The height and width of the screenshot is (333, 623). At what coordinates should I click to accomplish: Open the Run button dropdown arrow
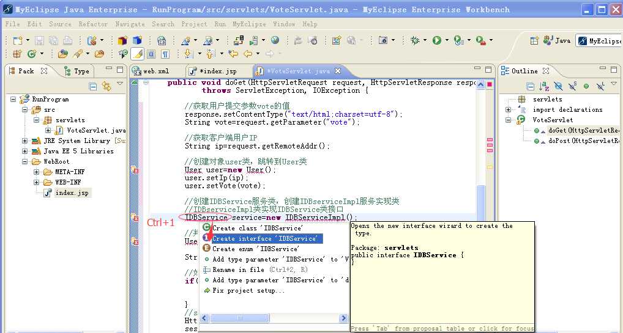[x=447, y=40]
